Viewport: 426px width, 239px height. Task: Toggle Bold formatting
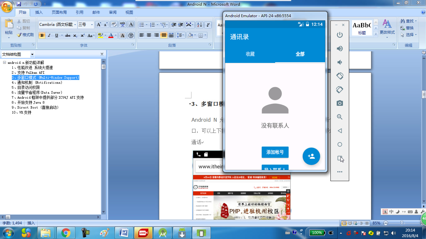point(42,35)
